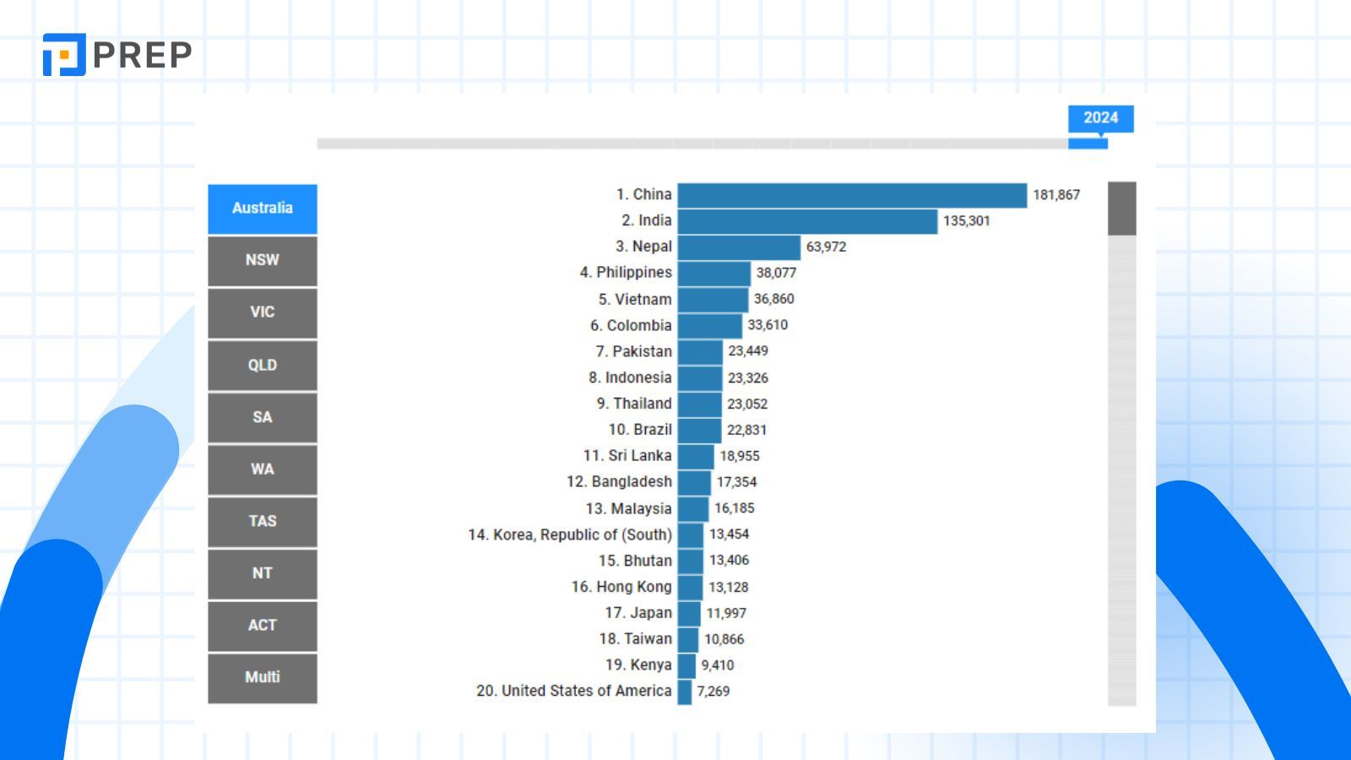Choose the ACT region button
The image size is (1351, 760).
[263, 626]
